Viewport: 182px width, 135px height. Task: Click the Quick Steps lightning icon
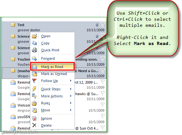34,89
